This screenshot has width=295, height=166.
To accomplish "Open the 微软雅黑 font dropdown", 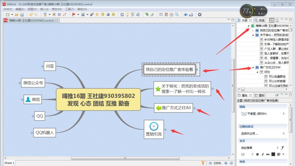I will (x=278, y=148).
